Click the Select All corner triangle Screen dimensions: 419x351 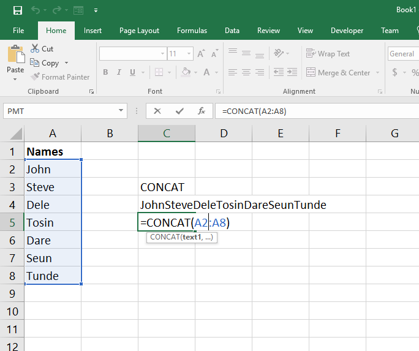16,134
